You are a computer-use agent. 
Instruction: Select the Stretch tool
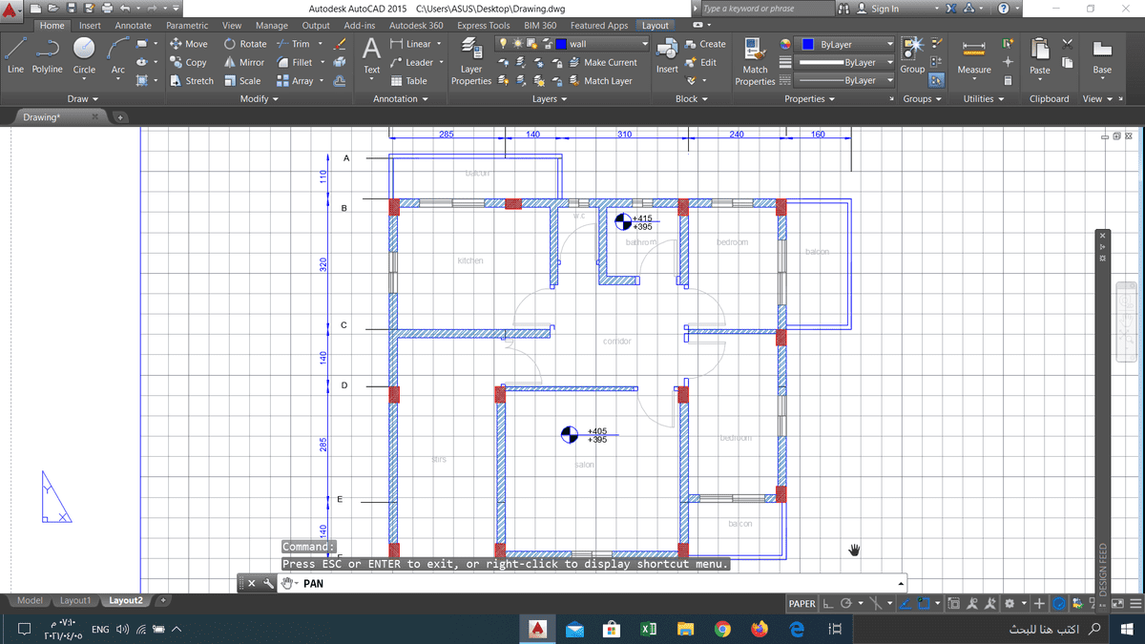coord(192,81)
